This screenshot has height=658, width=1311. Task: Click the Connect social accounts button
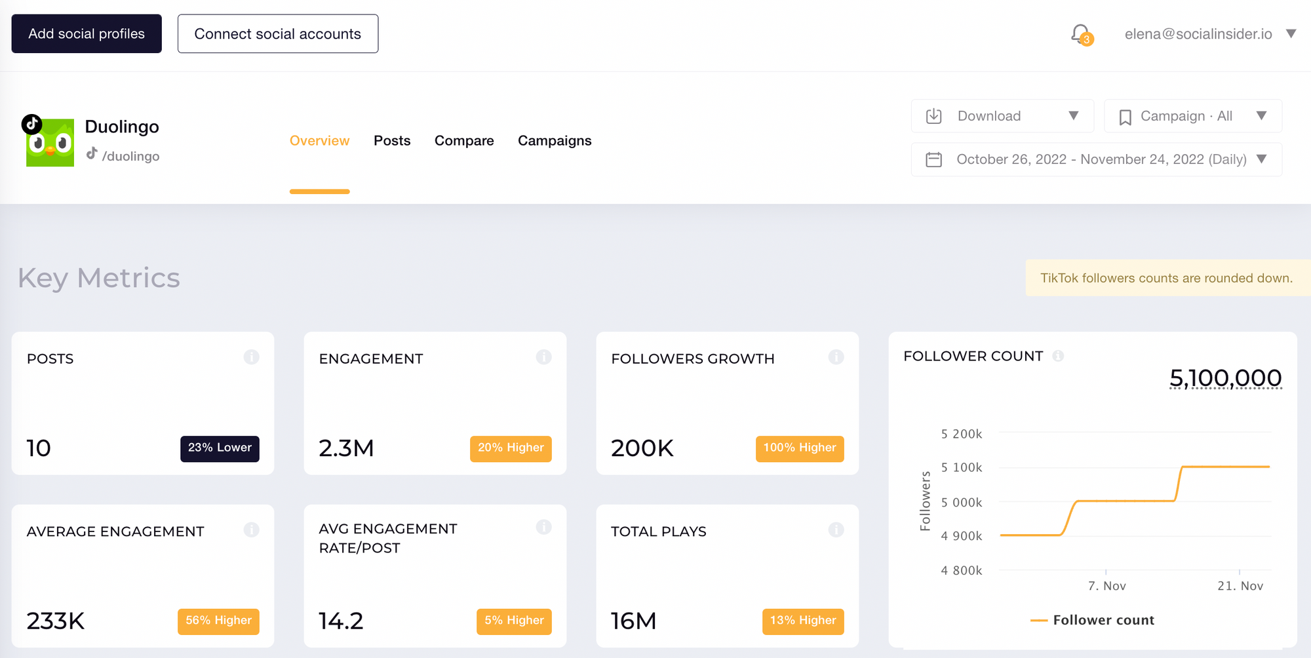(x=278, y=33)
